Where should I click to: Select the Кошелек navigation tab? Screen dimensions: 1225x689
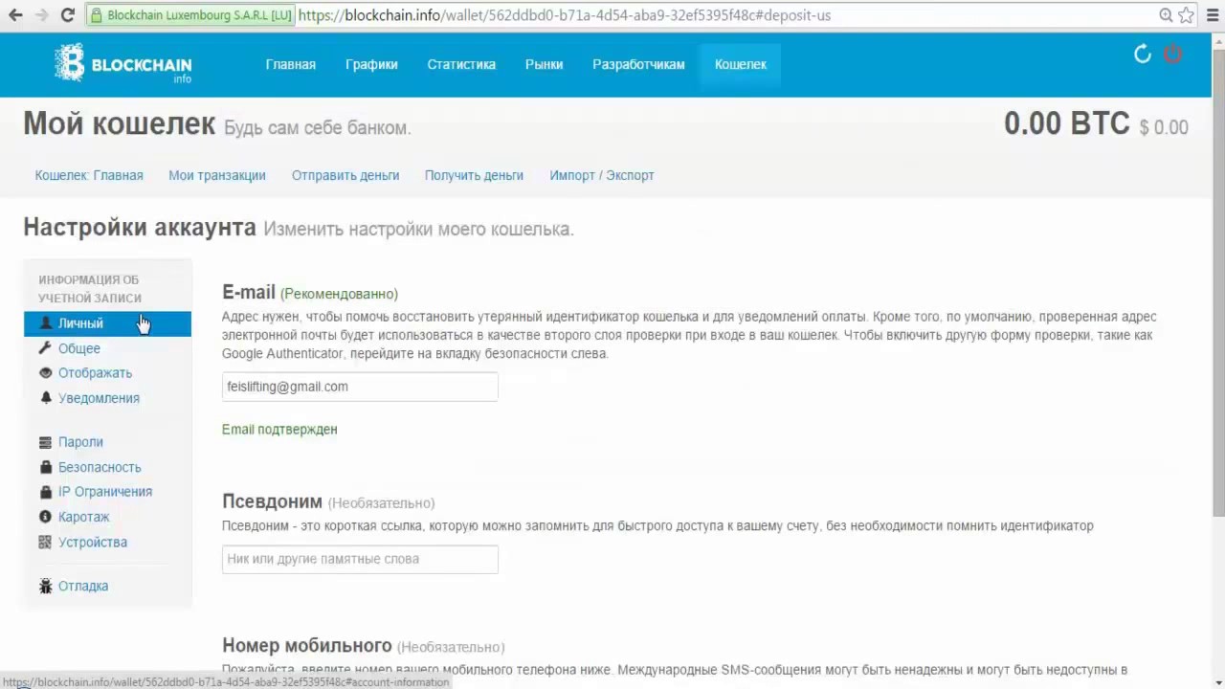[741, 64]
